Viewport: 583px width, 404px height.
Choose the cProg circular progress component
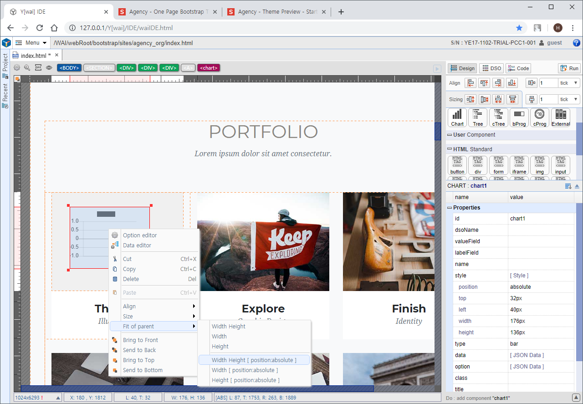click(x=540, y=117)
